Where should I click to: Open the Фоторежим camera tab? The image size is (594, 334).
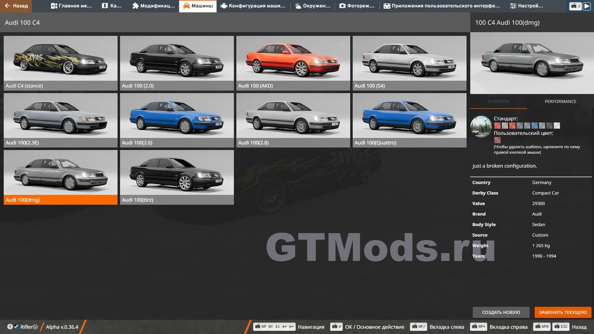(357, 6)
